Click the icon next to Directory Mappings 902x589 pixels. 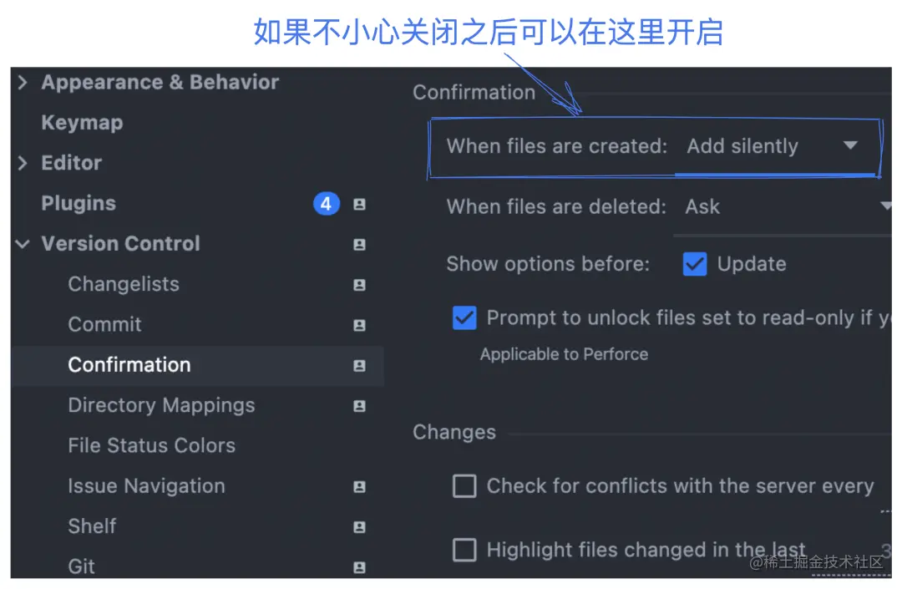(x=359, y=406)
